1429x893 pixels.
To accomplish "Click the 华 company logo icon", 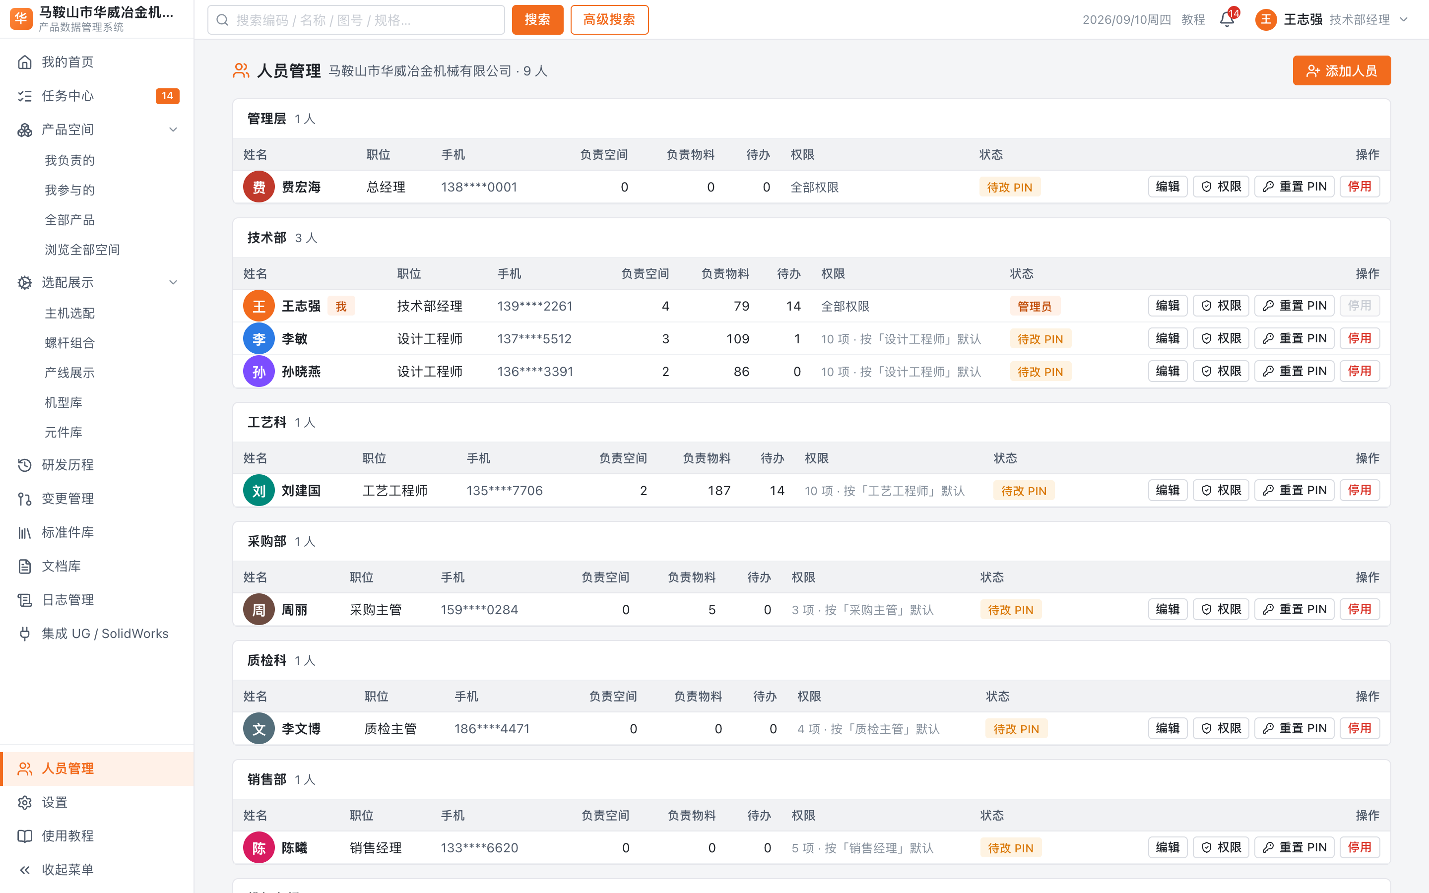I will coord(21,19).
